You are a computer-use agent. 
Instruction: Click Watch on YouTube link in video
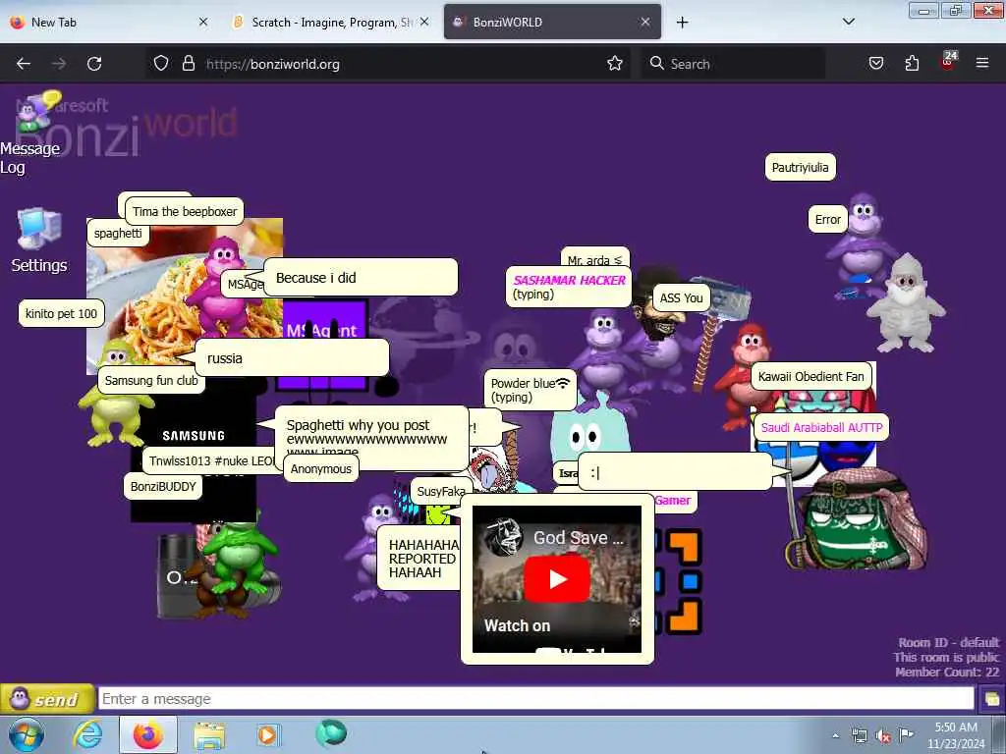point(517,625)
